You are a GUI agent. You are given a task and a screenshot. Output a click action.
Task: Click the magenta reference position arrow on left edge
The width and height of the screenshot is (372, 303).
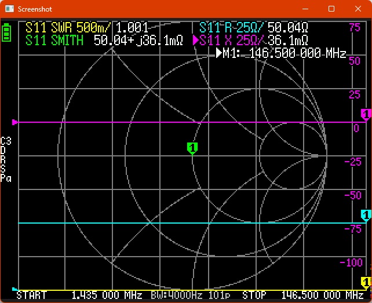coord(15,122)
